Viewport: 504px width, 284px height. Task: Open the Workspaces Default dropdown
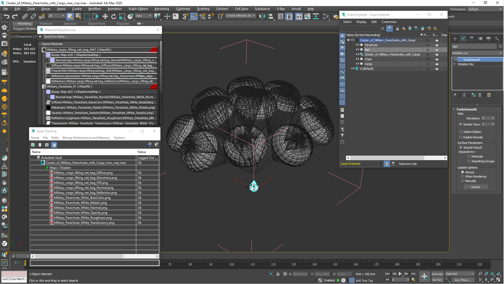485,9
